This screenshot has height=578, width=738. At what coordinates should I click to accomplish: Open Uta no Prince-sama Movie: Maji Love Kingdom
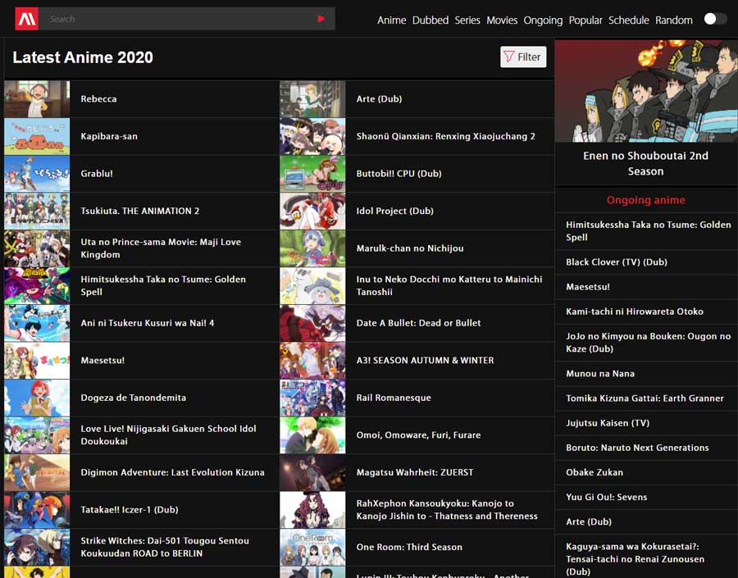coord(161,248)
